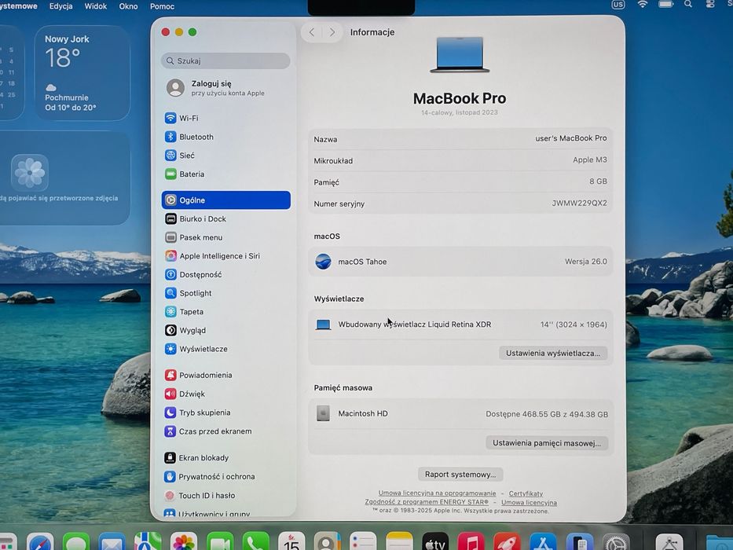Viewport: 733px width, 550px height.
Task: Open the Edycja menu
Action: pos(60,6)
